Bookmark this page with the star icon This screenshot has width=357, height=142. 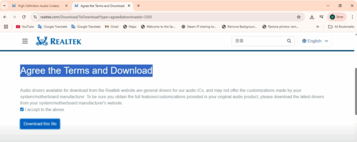click(x=299, y=17)
